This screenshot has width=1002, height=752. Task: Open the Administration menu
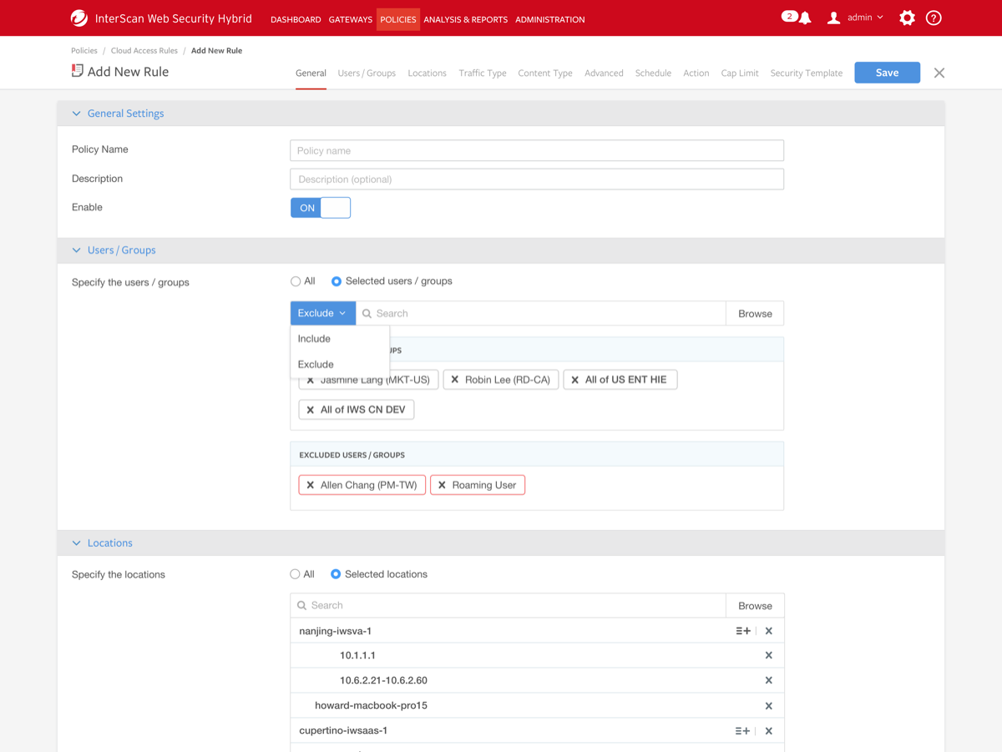[550, 19]
